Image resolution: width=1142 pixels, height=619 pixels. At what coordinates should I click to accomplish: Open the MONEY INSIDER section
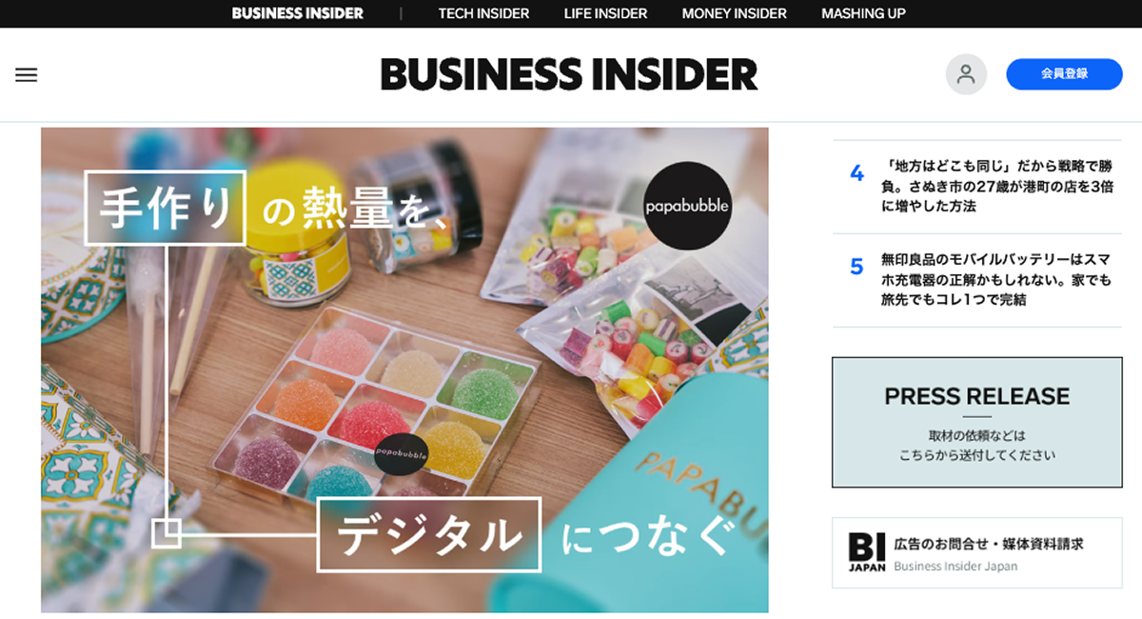coord(734,13)
